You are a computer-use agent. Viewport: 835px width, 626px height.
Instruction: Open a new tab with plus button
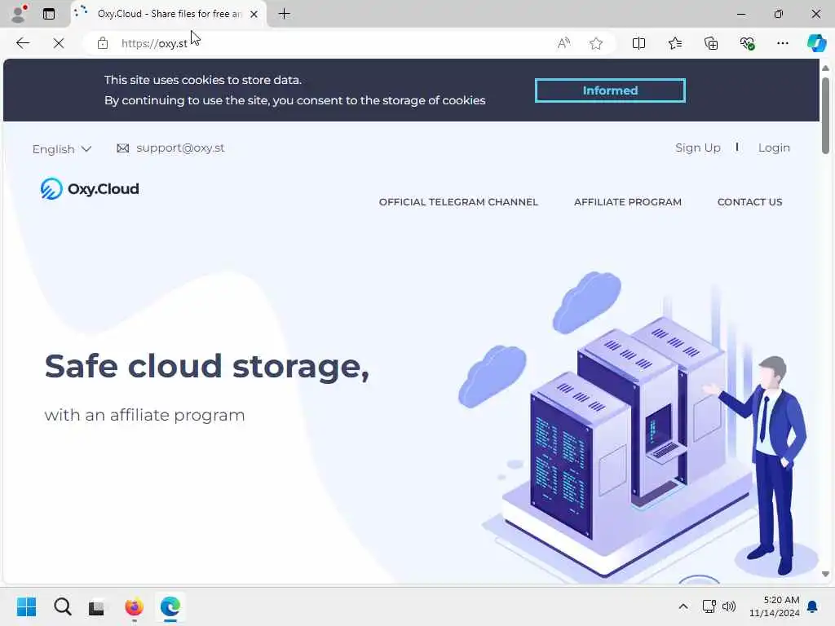pos(285,14)
